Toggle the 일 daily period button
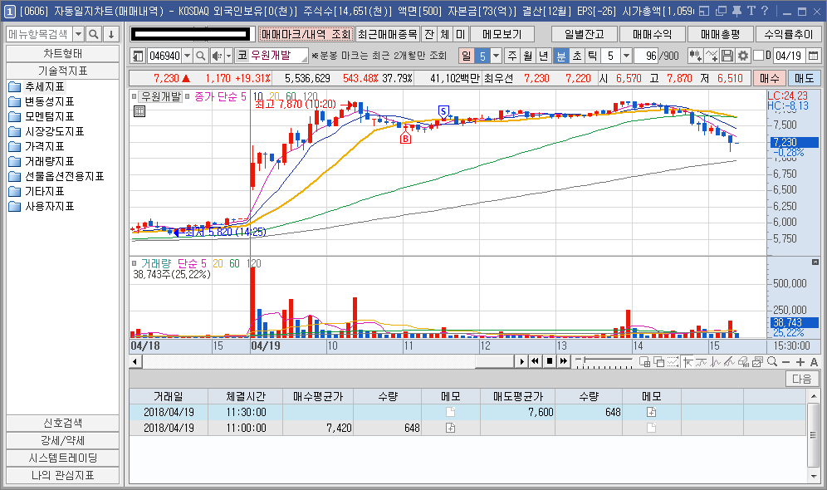827x490 pixels. [x=467, y=56]
